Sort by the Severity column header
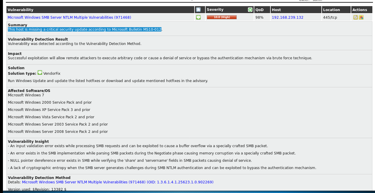The height and width of the screenshot is (193, 375). pos(215,10)
